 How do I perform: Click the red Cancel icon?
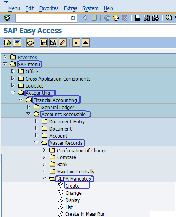(124, 18)
